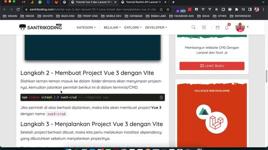This screenshot has width=268, height=150.
Task: Open the IDEAS bookmarks folder
Action: point(204,16)
